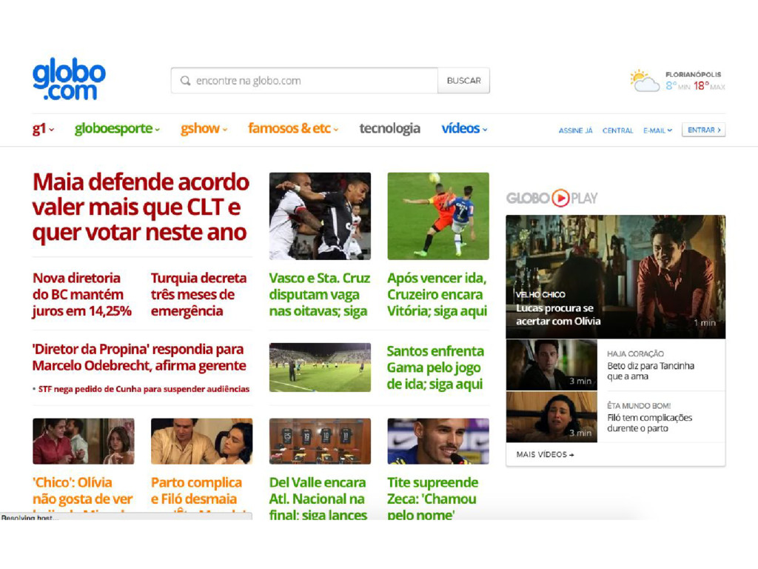Click the Êta Mundo Bom! video thumbnail
Viewport: 758px width, 569px height.
[551, 417]
